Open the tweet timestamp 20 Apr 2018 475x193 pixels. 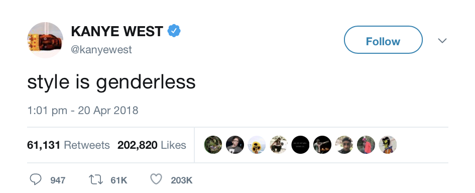tap(83, 111)
